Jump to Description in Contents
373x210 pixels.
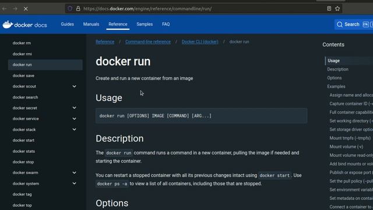[337, 69]
